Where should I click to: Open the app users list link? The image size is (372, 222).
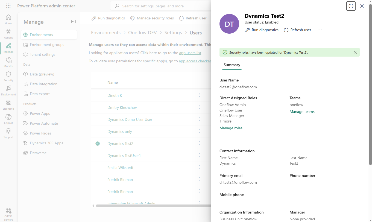pos(190,53)
